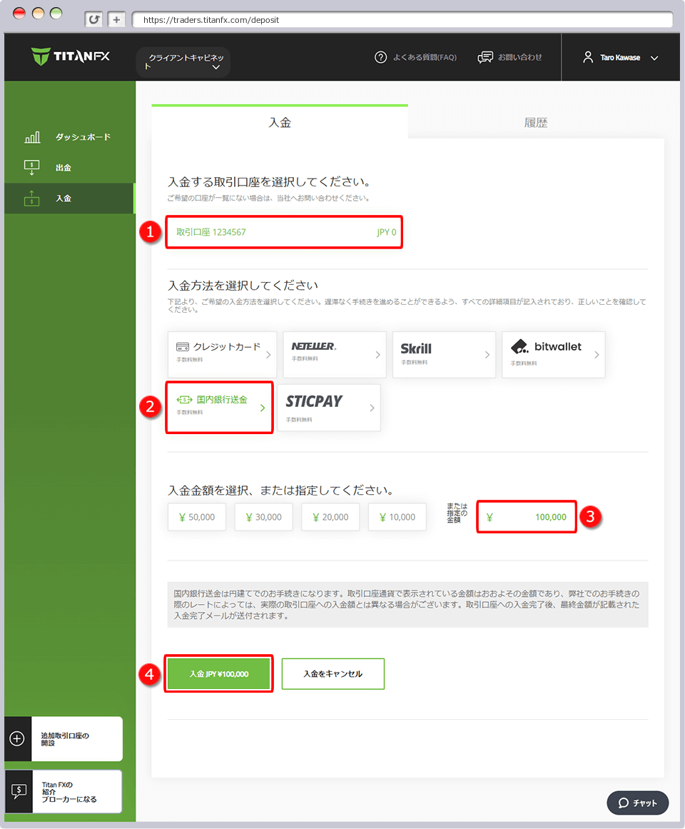Open the よくある質問(FAQ) help icon

pos(380,57)
